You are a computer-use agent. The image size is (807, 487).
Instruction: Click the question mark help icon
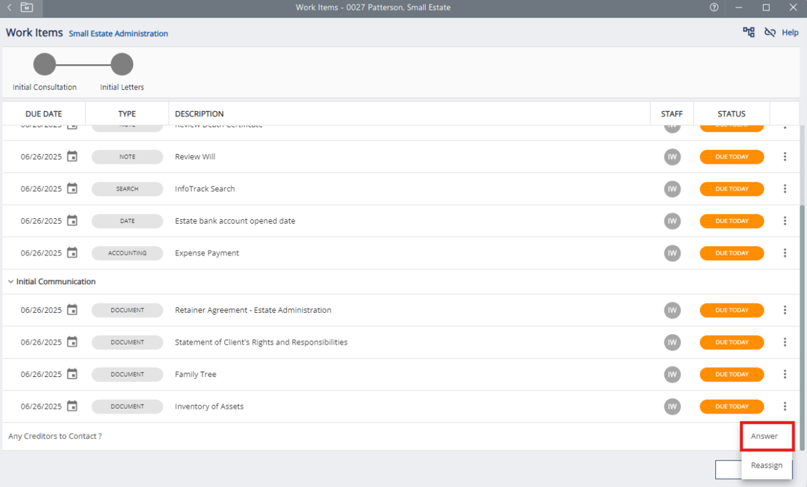[714, 8]
